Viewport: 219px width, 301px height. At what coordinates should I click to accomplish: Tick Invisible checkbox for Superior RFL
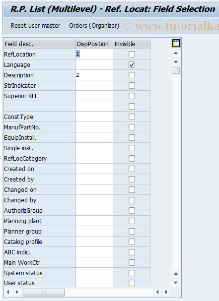pos(132,96)
